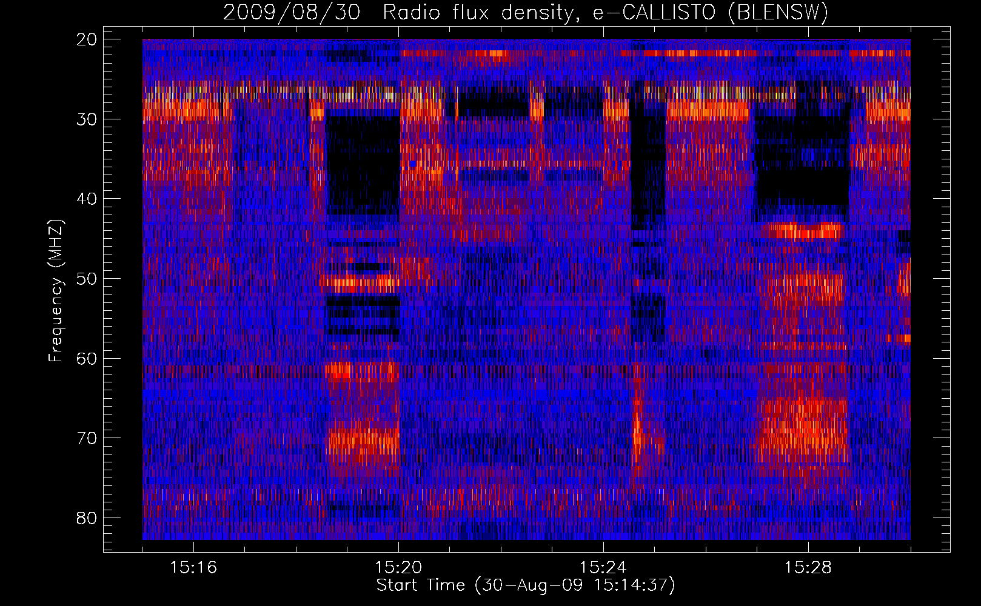The image size is (981, 606).
Task: Click the frequency label 70
Action: [x=87, y=438]
